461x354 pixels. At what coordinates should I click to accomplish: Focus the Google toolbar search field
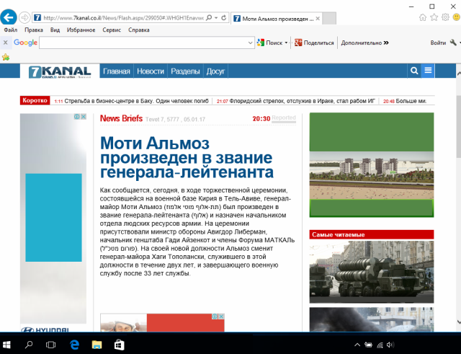(143, 43)
